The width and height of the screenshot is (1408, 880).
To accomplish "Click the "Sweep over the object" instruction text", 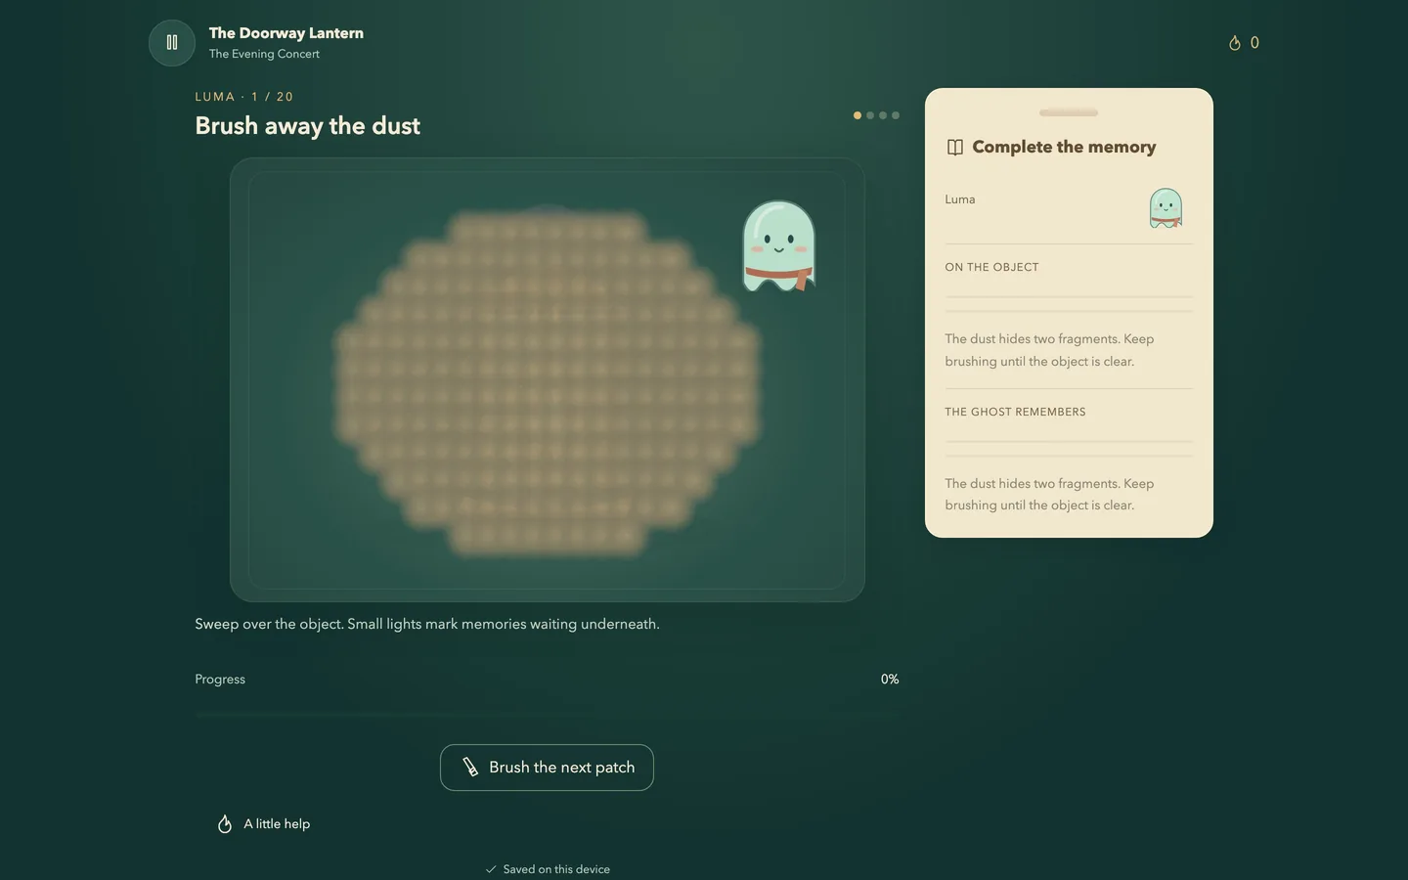I will pyautogui.click(x=427, y=624).
